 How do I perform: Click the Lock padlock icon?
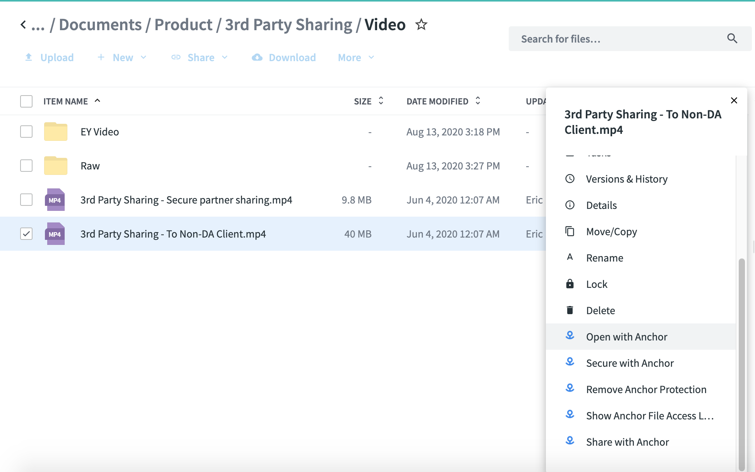pos(570,284)
